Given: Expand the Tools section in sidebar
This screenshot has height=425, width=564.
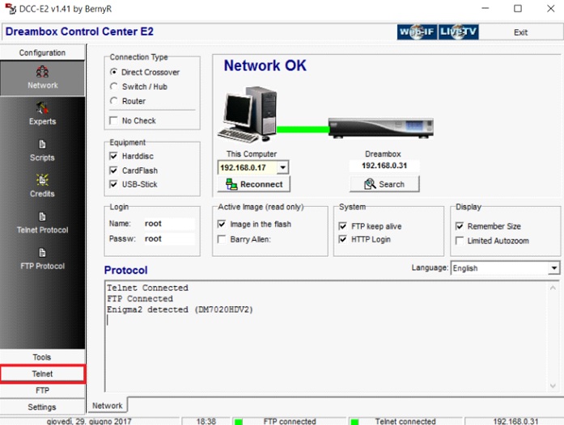Looking at the screenshot, I should 42,357.
